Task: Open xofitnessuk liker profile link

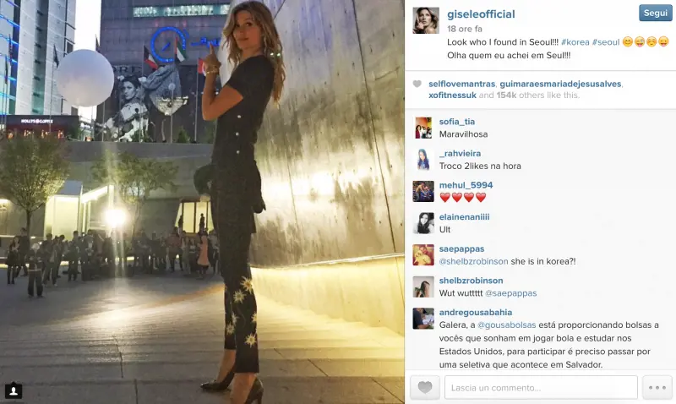Action: coord(452,96)
